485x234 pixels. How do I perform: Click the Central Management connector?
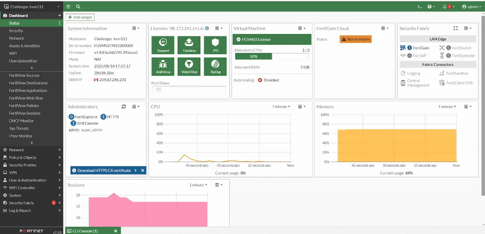coord(415,83)
